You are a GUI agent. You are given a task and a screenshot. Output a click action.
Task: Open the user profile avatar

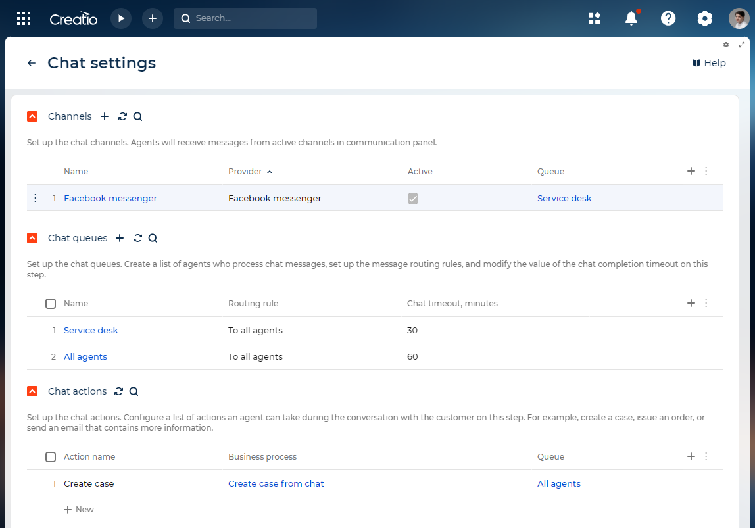coord(739,18)
